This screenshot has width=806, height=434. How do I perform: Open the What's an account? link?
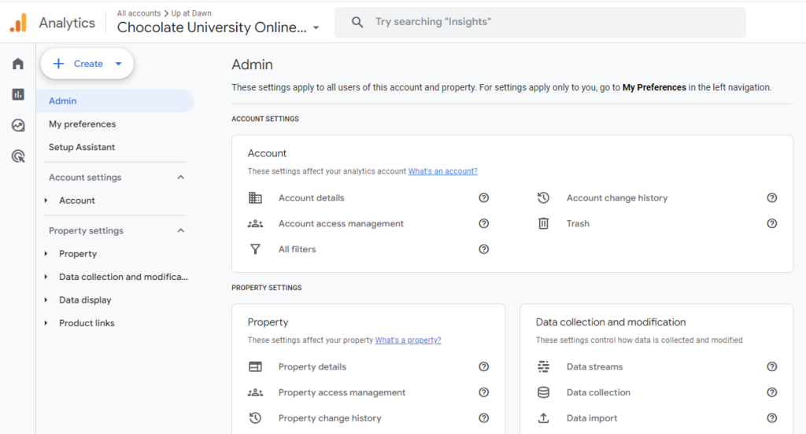pos(442,171)
